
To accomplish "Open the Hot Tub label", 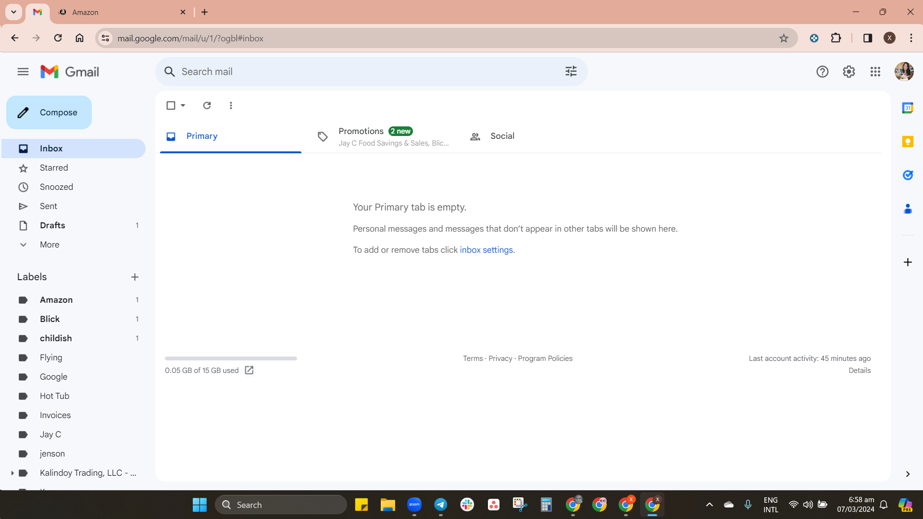I will tap(74, 396).
